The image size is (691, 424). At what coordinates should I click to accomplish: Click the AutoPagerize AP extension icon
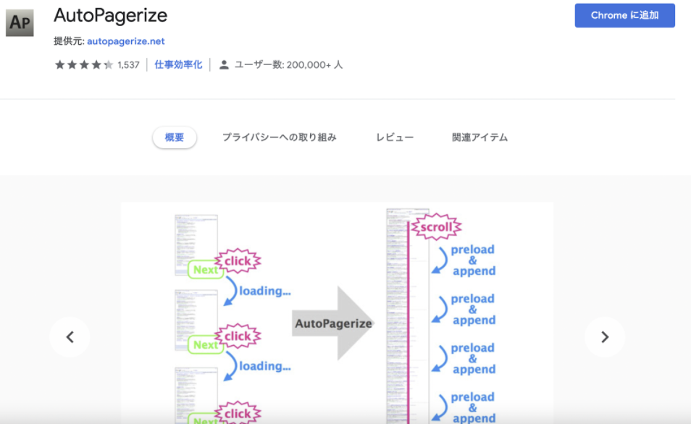[20, 22]
